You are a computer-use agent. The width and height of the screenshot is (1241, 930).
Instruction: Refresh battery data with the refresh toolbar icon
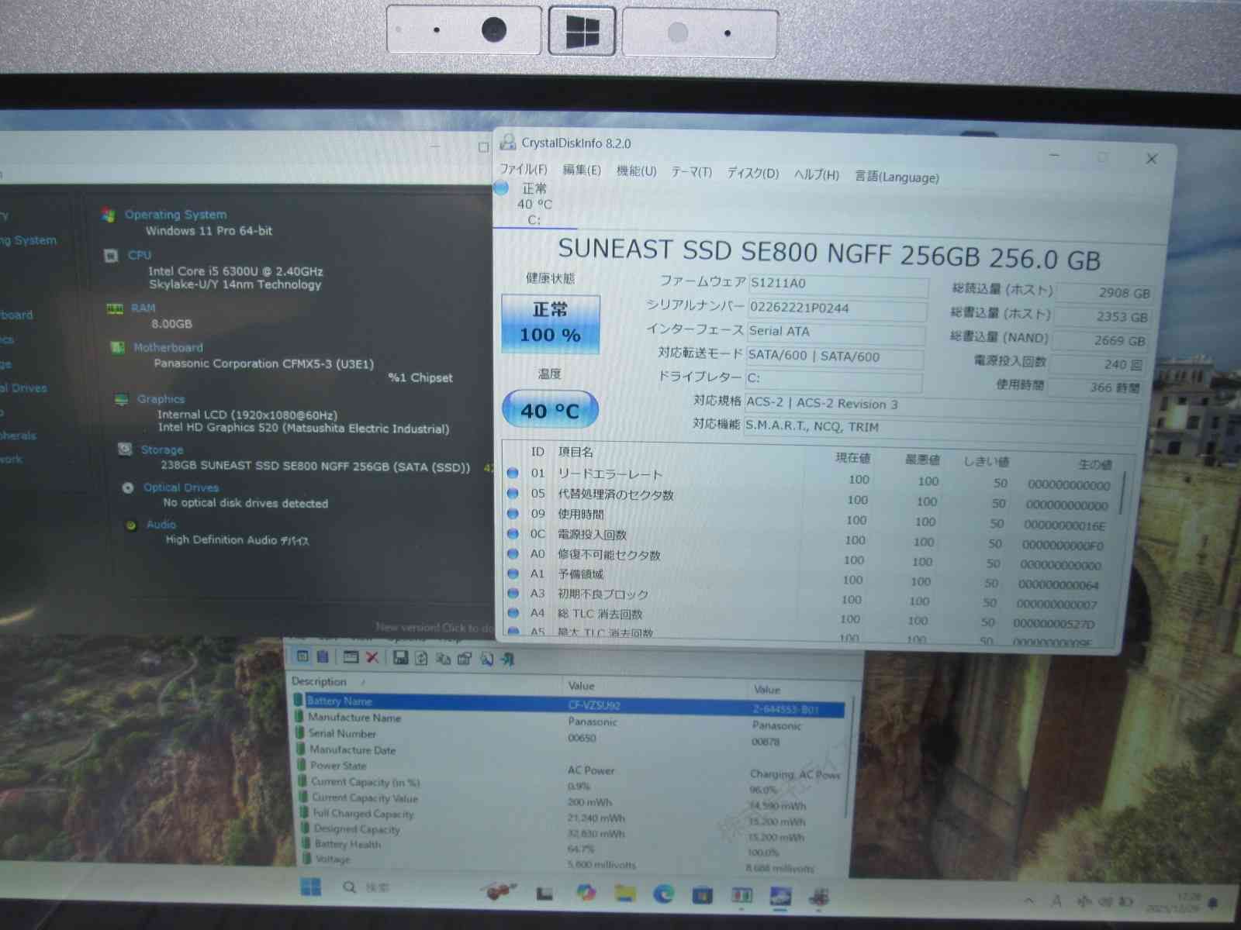(x=421, y=658)
